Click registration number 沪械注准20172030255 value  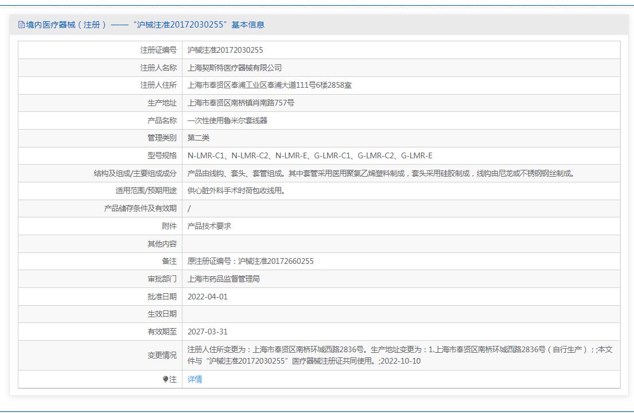[225, 50]
